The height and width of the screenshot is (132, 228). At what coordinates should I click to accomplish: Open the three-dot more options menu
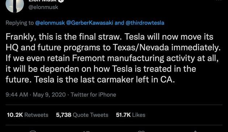click(219, 1)
